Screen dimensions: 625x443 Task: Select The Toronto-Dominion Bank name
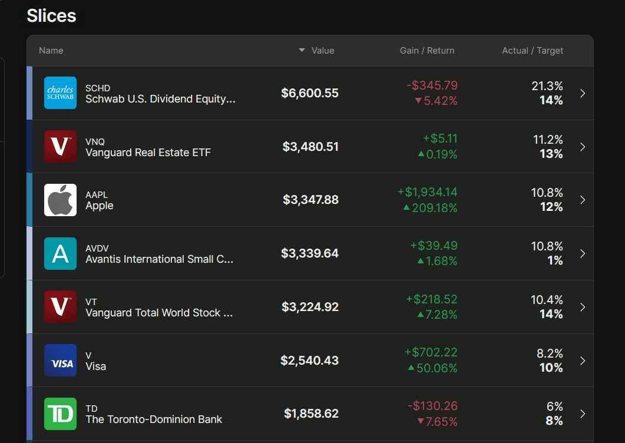(x=154, y=419)
